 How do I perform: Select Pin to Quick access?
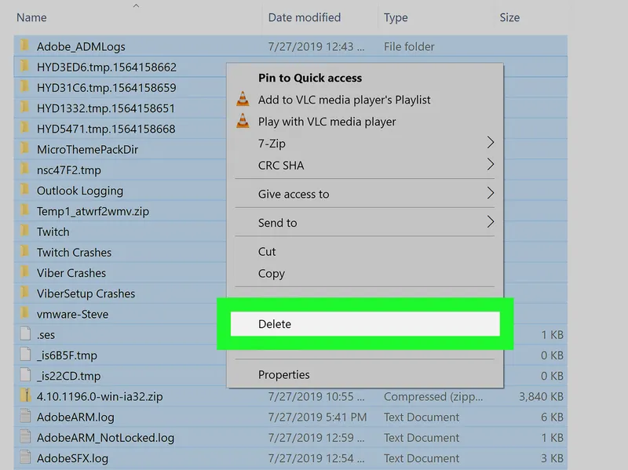click(x=365, y=78)
